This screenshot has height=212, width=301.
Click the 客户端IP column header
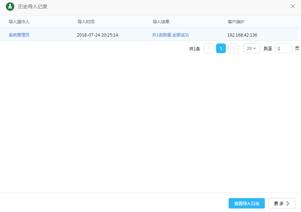(236, 22)
